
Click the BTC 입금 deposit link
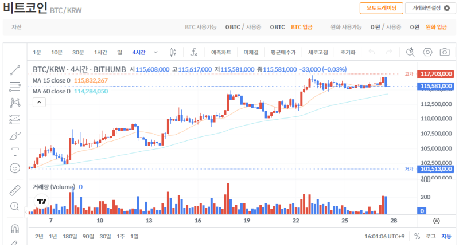click(302, 27)
